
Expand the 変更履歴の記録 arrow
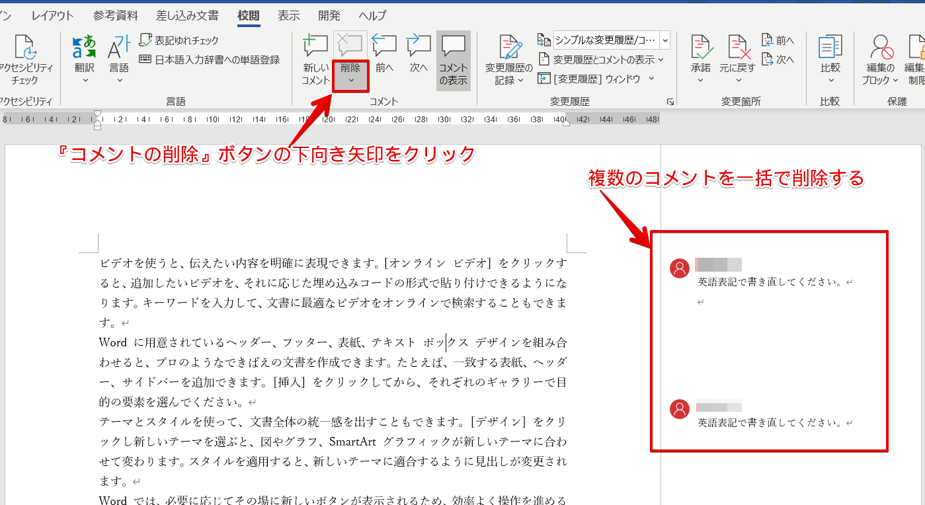click(520, 81)
